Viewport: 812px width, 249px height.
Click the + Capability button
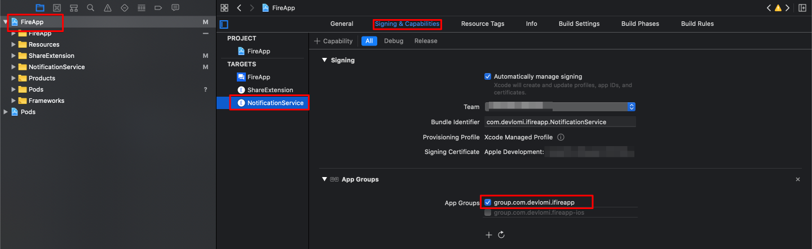pyautogui.click(x=333, y=41)
